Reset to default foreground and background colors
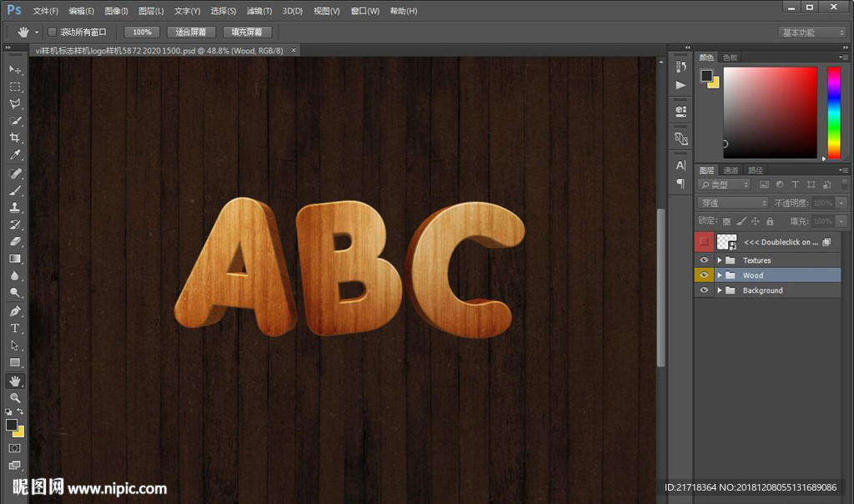 8,411
